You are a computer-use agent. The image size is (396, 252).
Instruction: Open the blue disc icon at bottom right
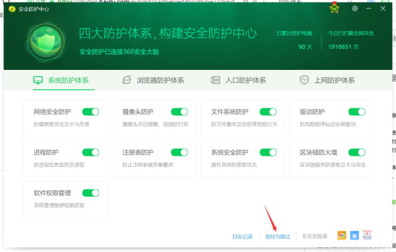coord(354,236)
